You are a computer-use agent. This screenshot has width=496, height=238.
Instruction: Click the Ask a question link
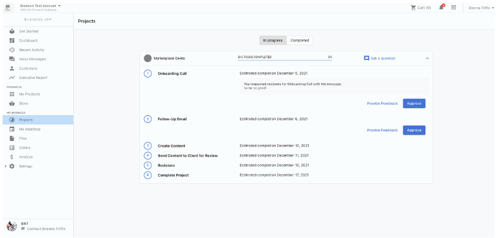(x=383, y=58)
